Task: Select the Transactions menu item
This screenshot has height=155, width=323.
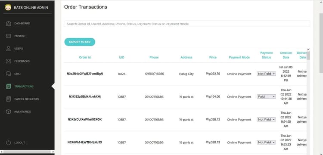Action: coord(24,87)
